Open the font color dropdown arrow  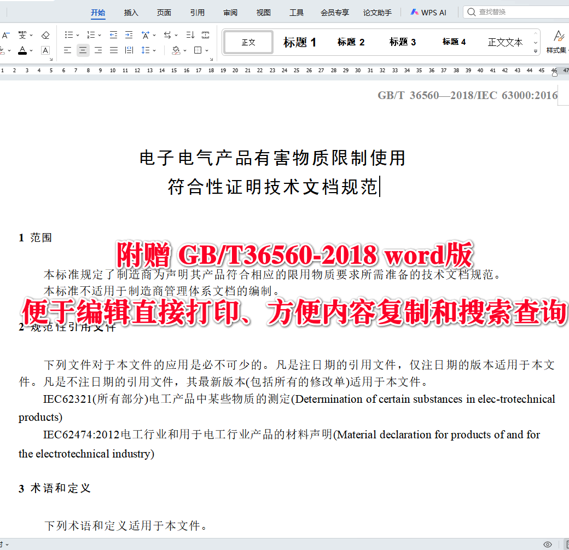[31, 50]
